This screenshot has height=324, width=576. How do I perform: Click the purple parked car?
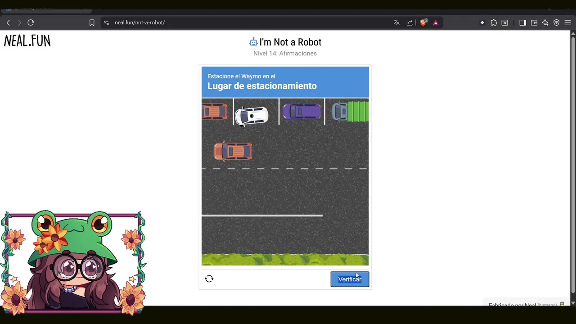(302, 111)
